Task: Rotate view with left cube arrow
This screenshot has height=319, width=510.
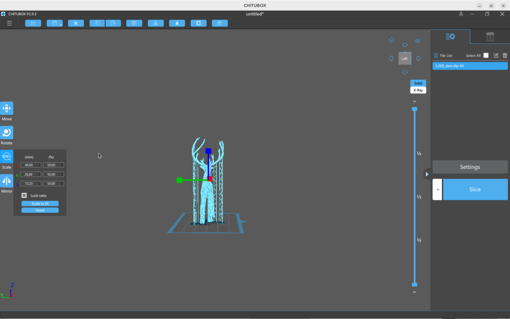Action: click(x=391, y=59)
